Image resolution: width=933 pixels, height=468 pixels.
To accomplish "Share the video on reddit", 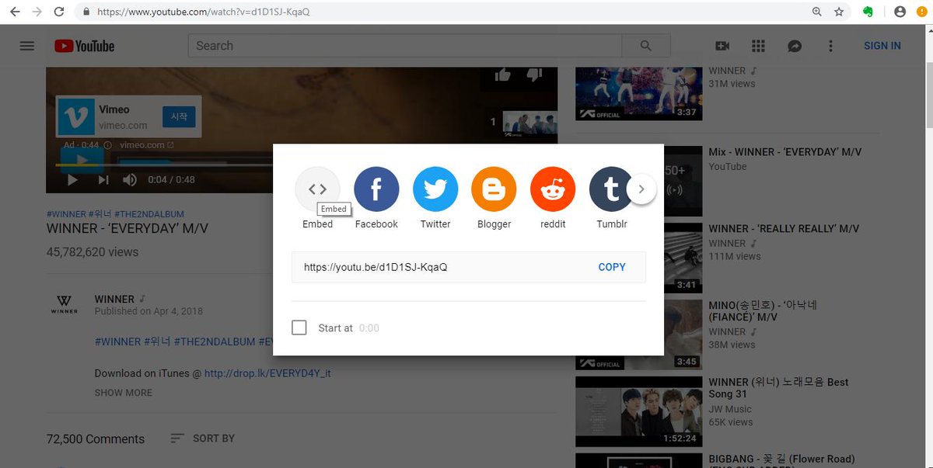I will click(553, 189).
